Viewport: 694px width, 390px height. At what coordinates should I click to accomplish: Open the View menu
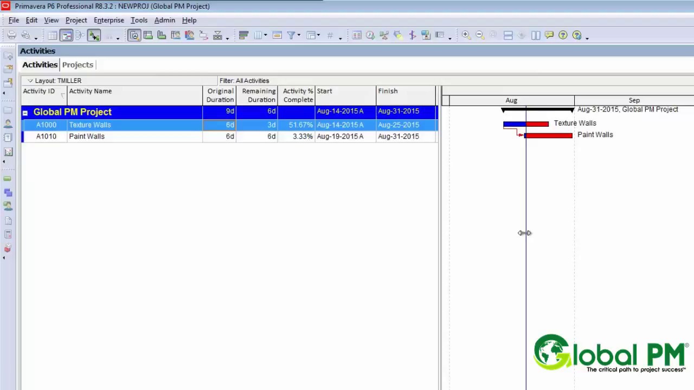coord(51,20)
